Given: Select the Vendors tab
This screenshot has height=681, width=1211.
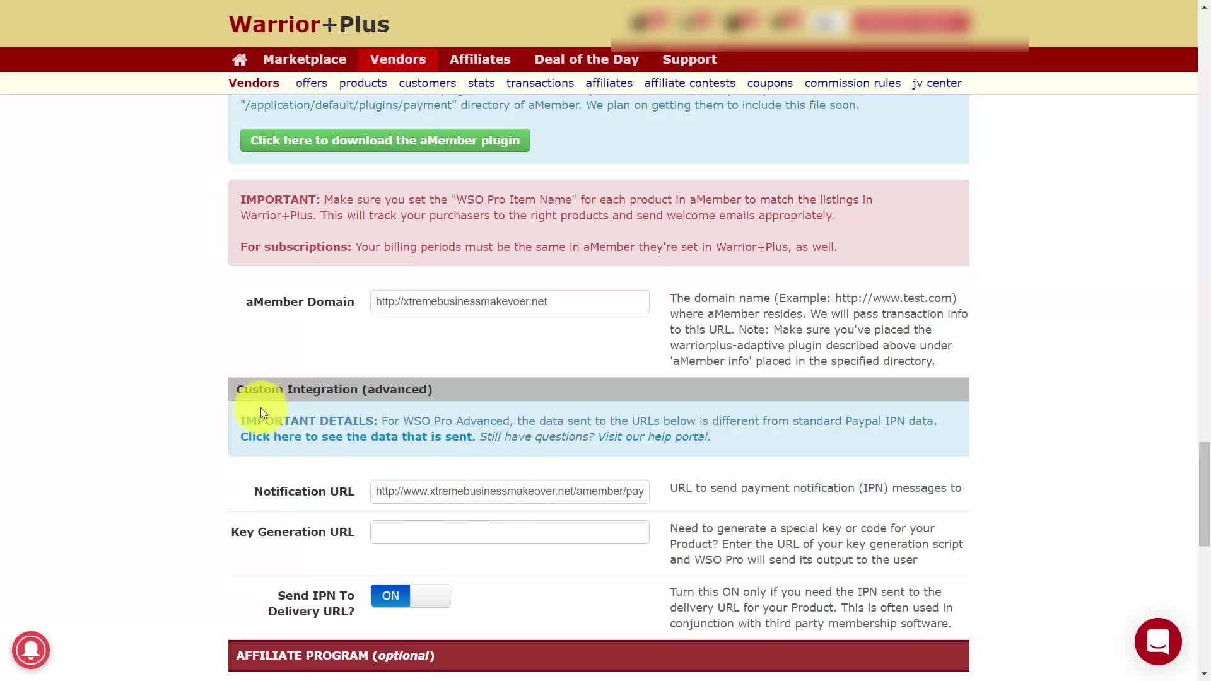Looking at the screenshot, I should point(398,59).
